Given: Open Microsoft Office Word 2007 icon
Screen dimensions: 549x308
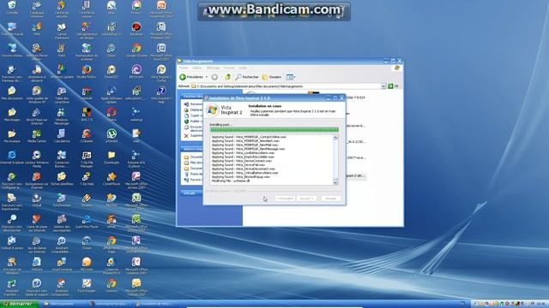Looking at the screenshot, I should [161, 52].
